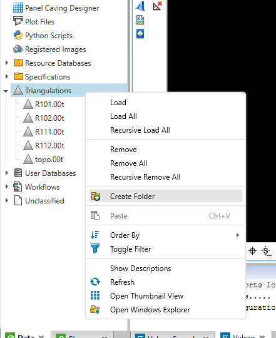Select the R101.00t triangulation icon
Viewport: 276px width, 338px height.
click(x=28, y=105)
